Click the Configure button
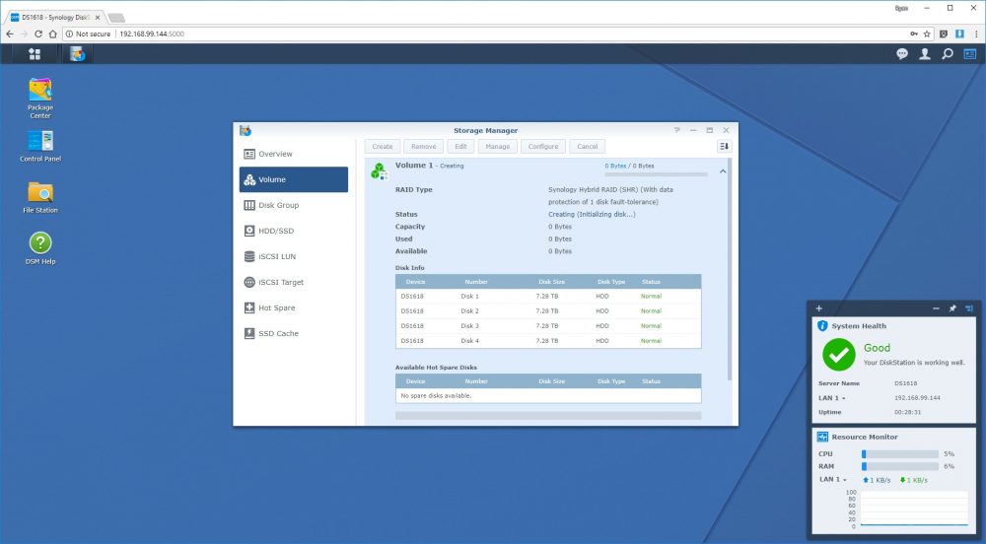This screenshot has width=986, height=544. pyautogui.click(x=542, y=147)
